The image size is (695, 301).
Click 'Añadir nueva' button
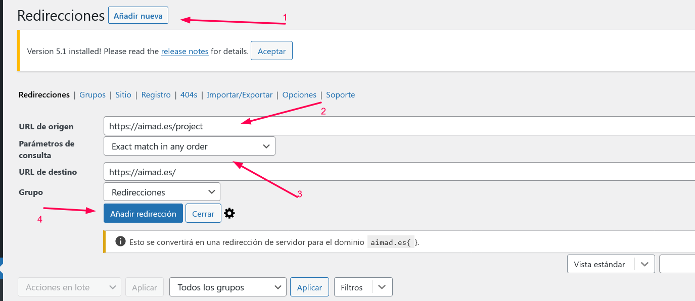pyautogui.click(x=138, y=16)
